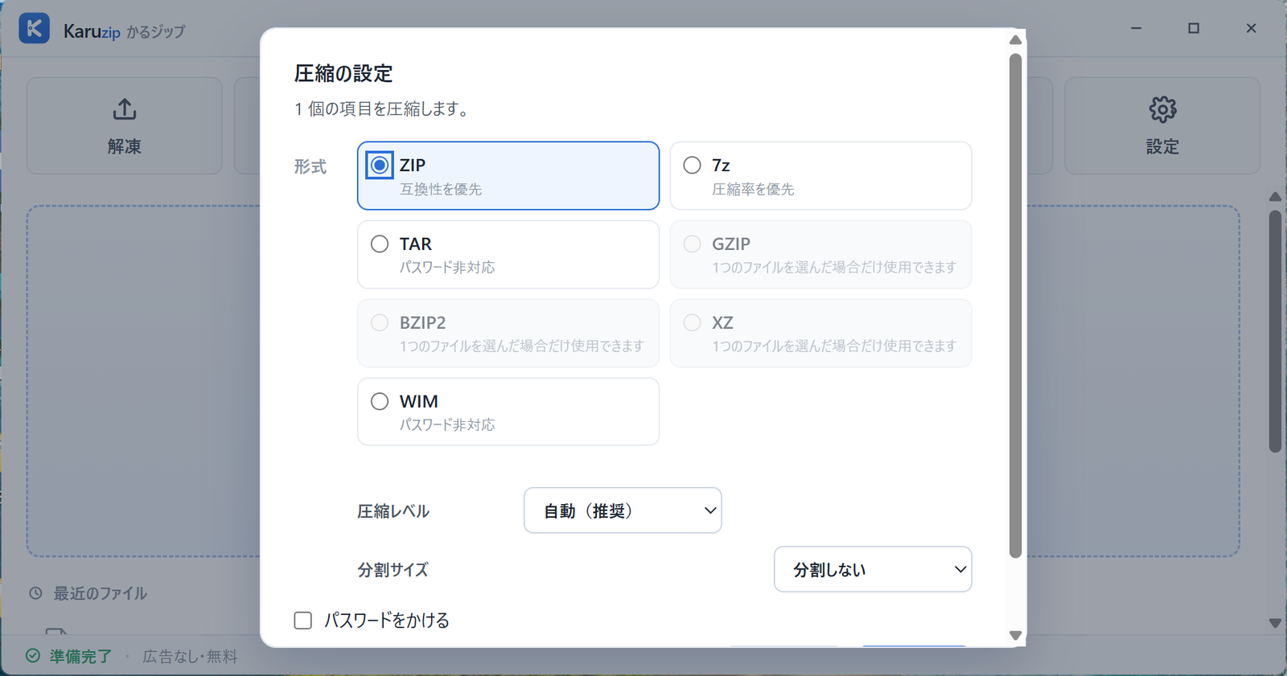This screenshot has height=676, width=1287.
Task: Select the ZIP format radio button
Action: pos(379,165)
